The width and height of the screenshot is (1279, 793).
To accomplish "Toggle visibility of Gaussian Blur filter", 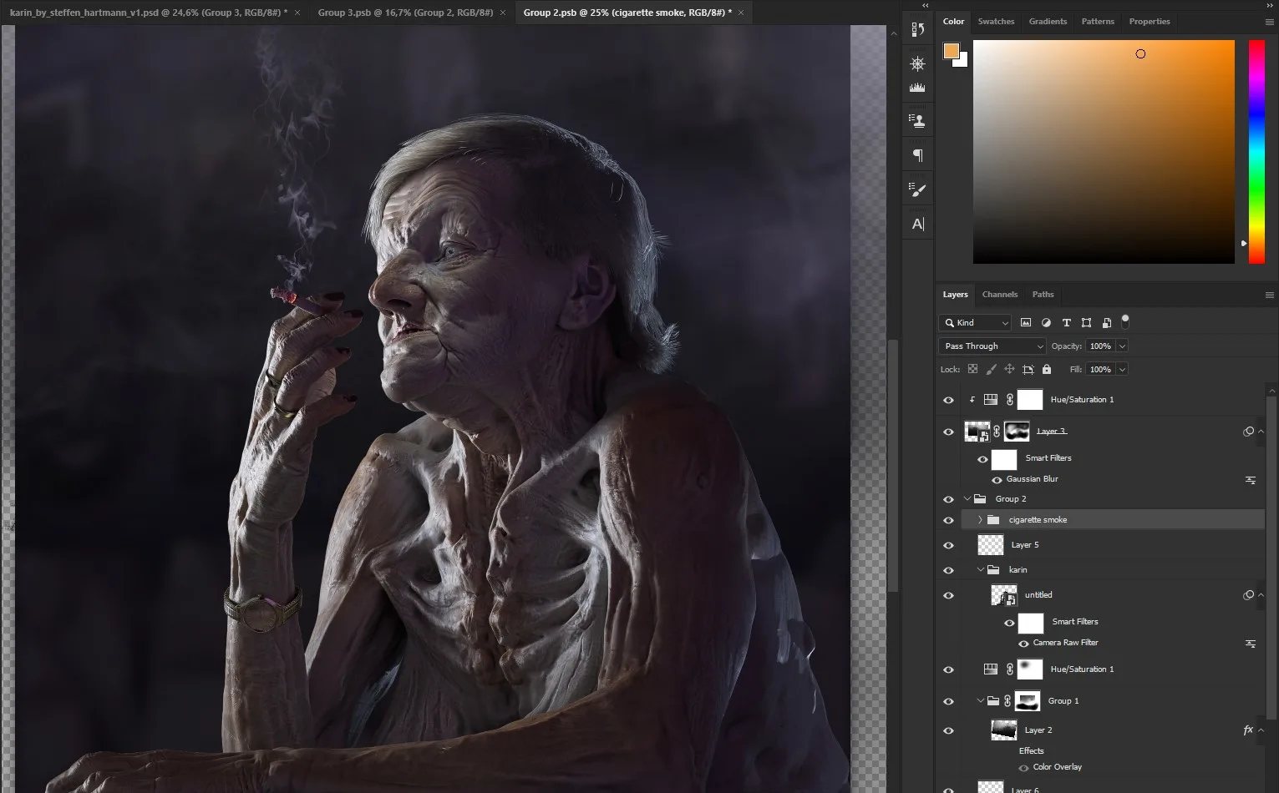I will click(x=997, y=480).
